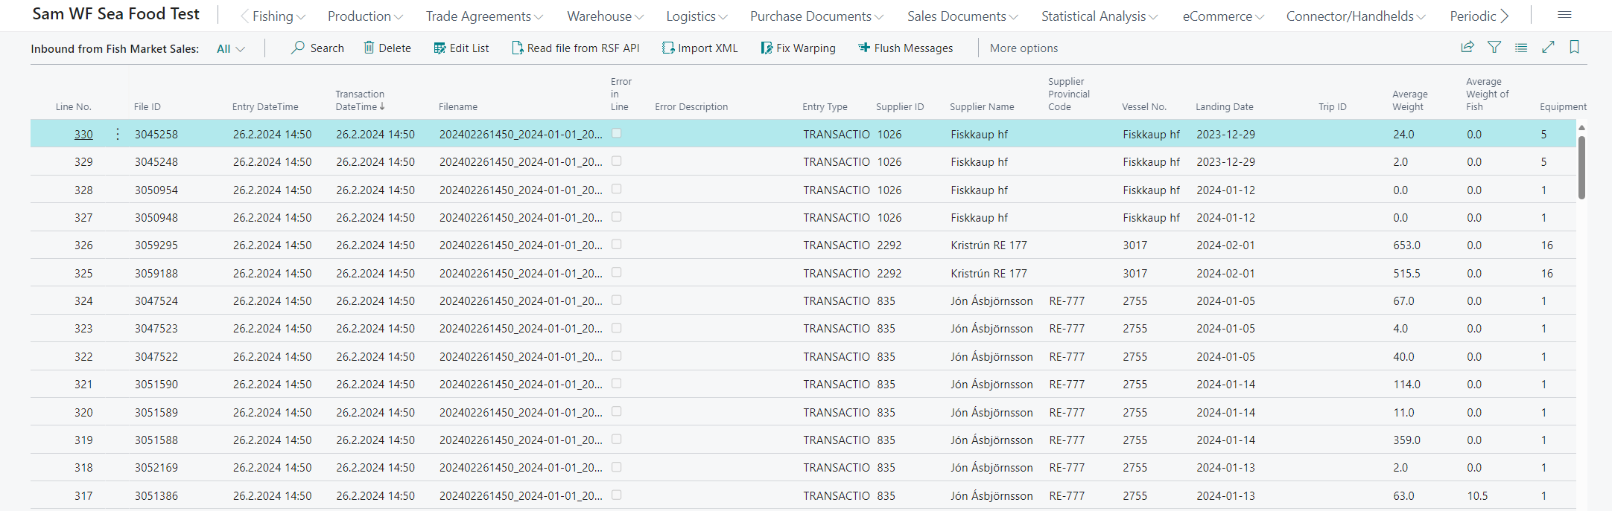Click the Delete trash can icon

369,48
